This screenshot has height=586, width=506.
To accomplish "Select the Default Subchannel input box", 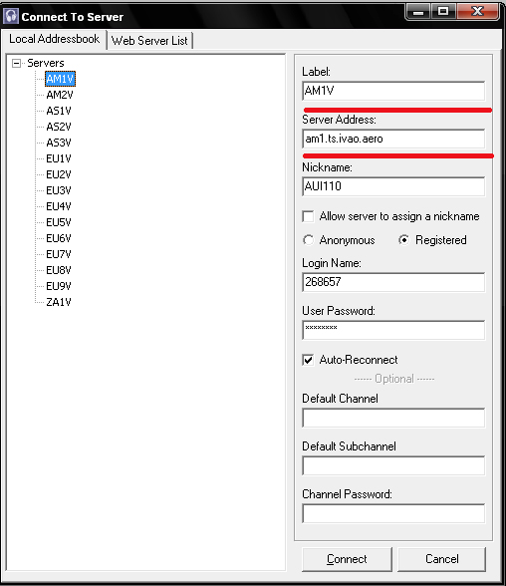I will 393,465.
